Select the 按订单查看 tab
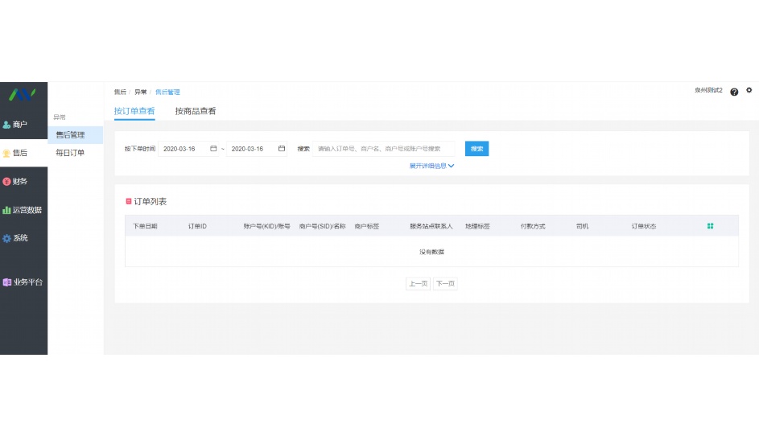The height and width of the screenshot is (436, 759). 134,111
